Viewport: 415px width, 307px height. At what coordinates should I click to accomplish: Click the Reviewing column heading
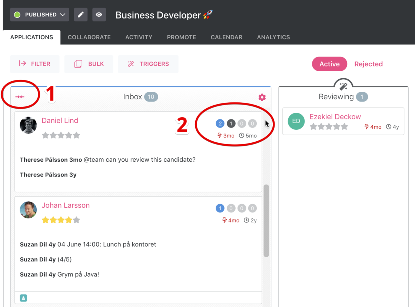click(336, 97)
